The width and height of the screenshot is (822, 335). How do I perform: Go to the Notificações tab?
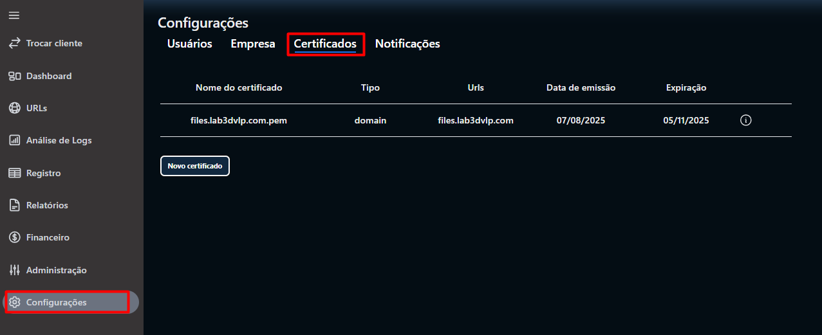click(407, 44)
